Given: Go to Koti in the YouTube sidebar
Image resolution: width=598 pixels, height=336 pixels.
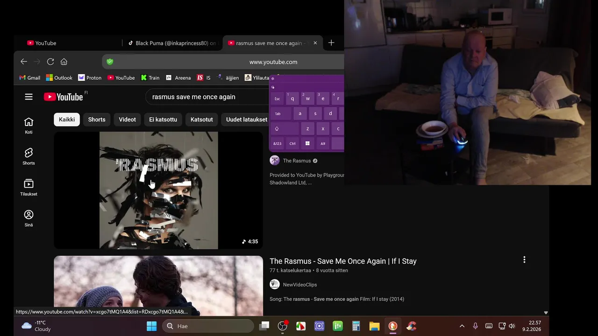Looking at the screenshot, I should point(29,126).
